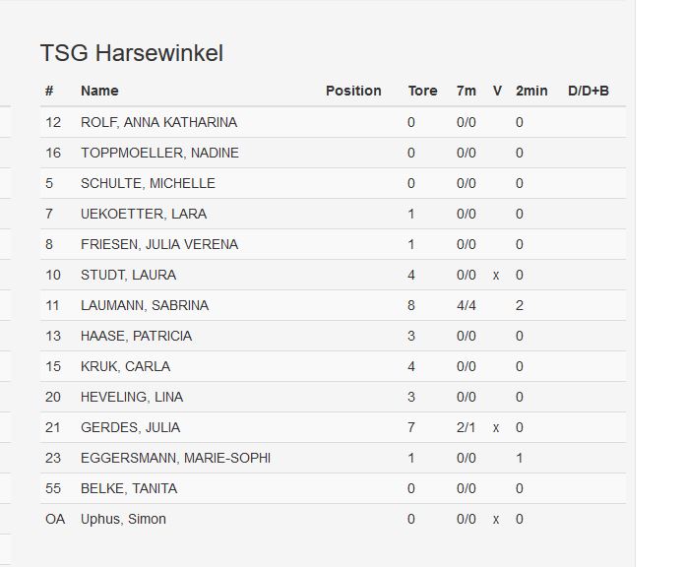This screenshot has width=685, height=567.
Task: Click the Tore column header
Action: (422, 91)
